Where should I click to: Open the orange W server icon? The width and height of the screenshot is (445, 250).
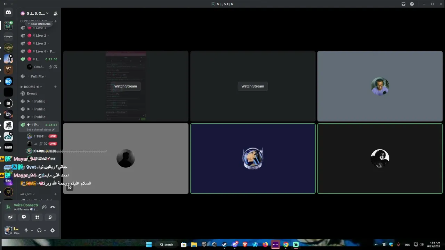8,70
